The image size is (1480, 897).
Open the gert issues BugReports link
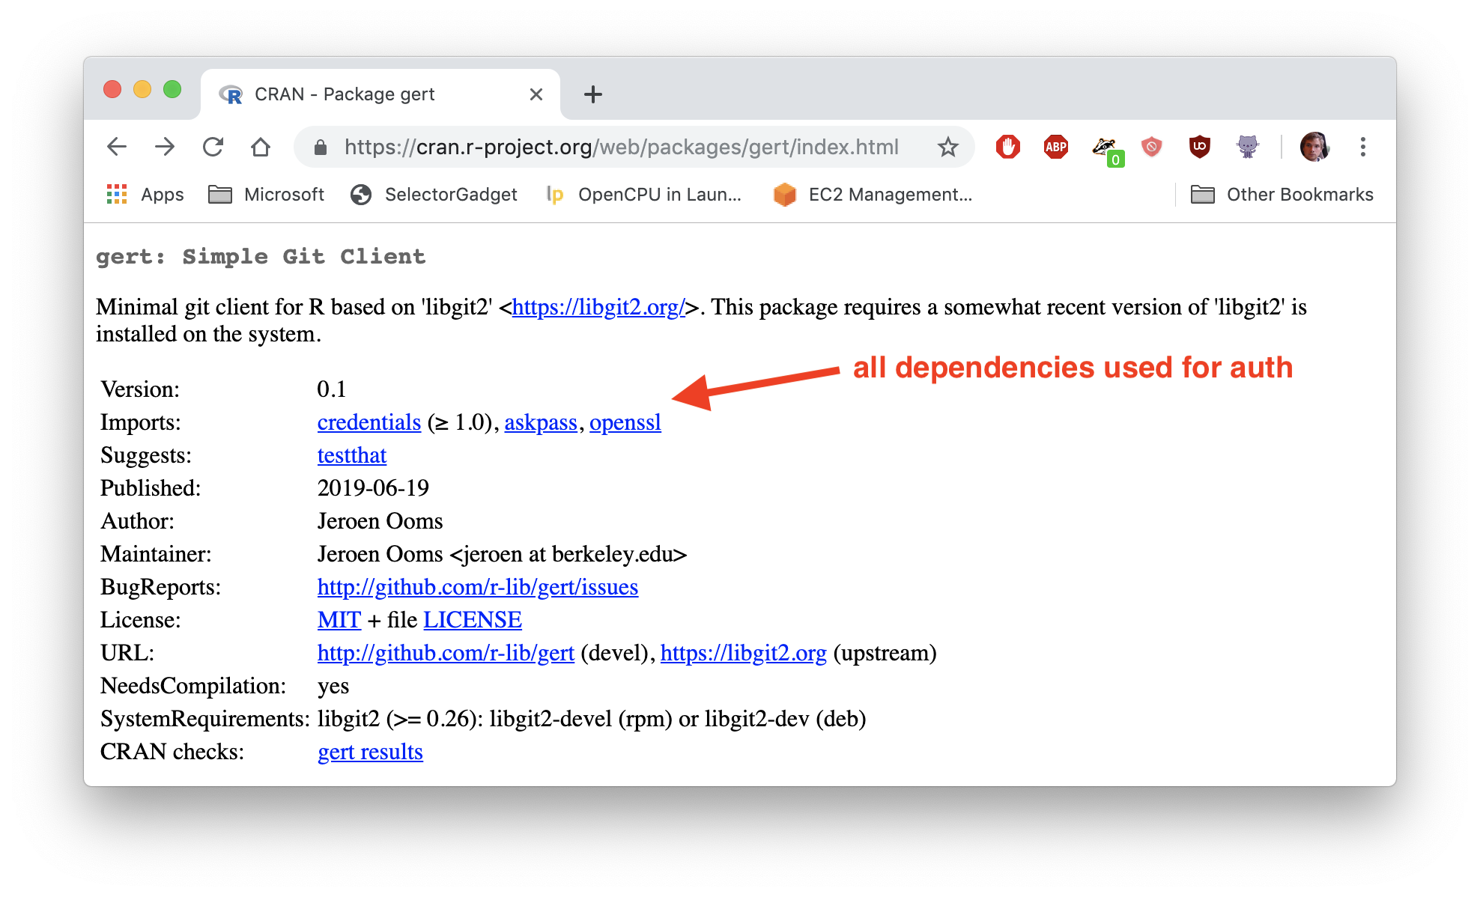coord(478,587)
